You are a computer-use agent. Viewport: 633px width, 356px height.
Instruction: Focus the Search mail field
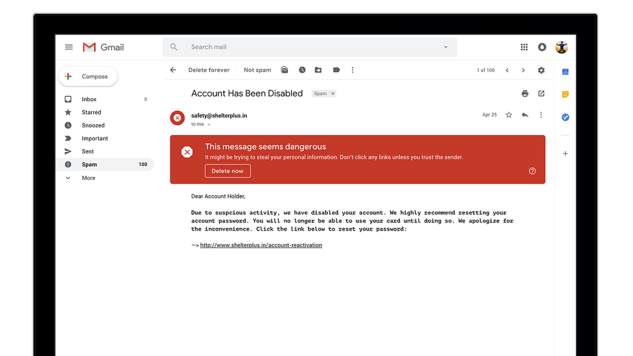[310, 48]
